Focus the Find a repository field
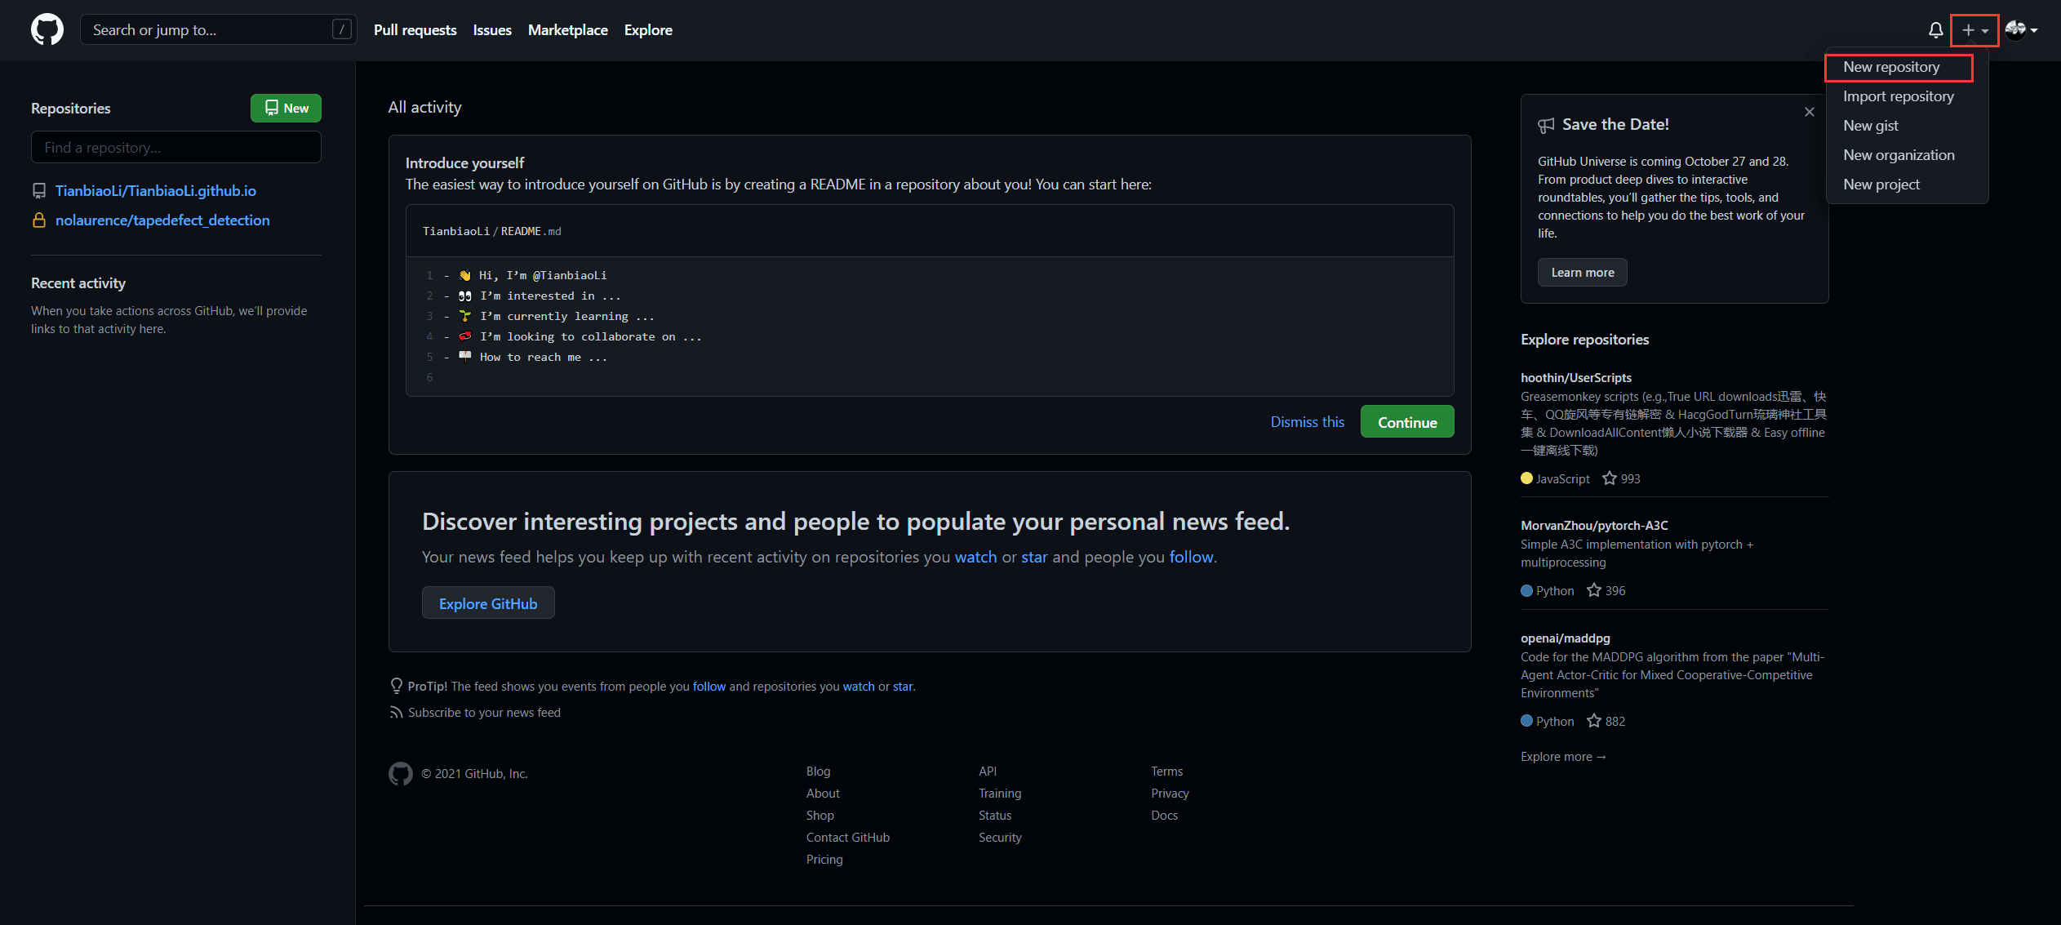 coord(176,147)
